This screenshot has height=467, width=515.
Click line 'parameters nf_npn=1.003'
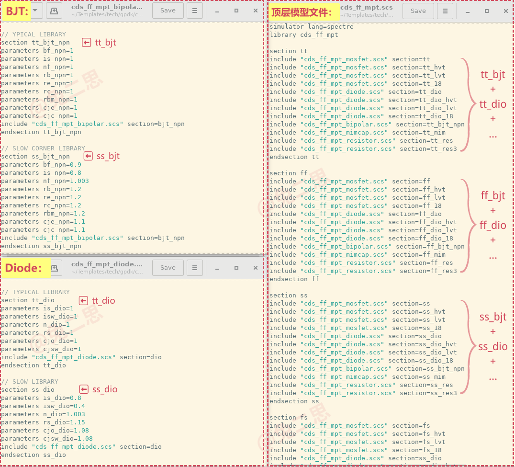[45, 181]
